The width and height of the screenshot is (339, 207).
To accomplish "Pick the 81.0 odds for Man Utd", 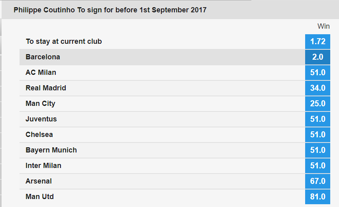I will pos(317,197).
